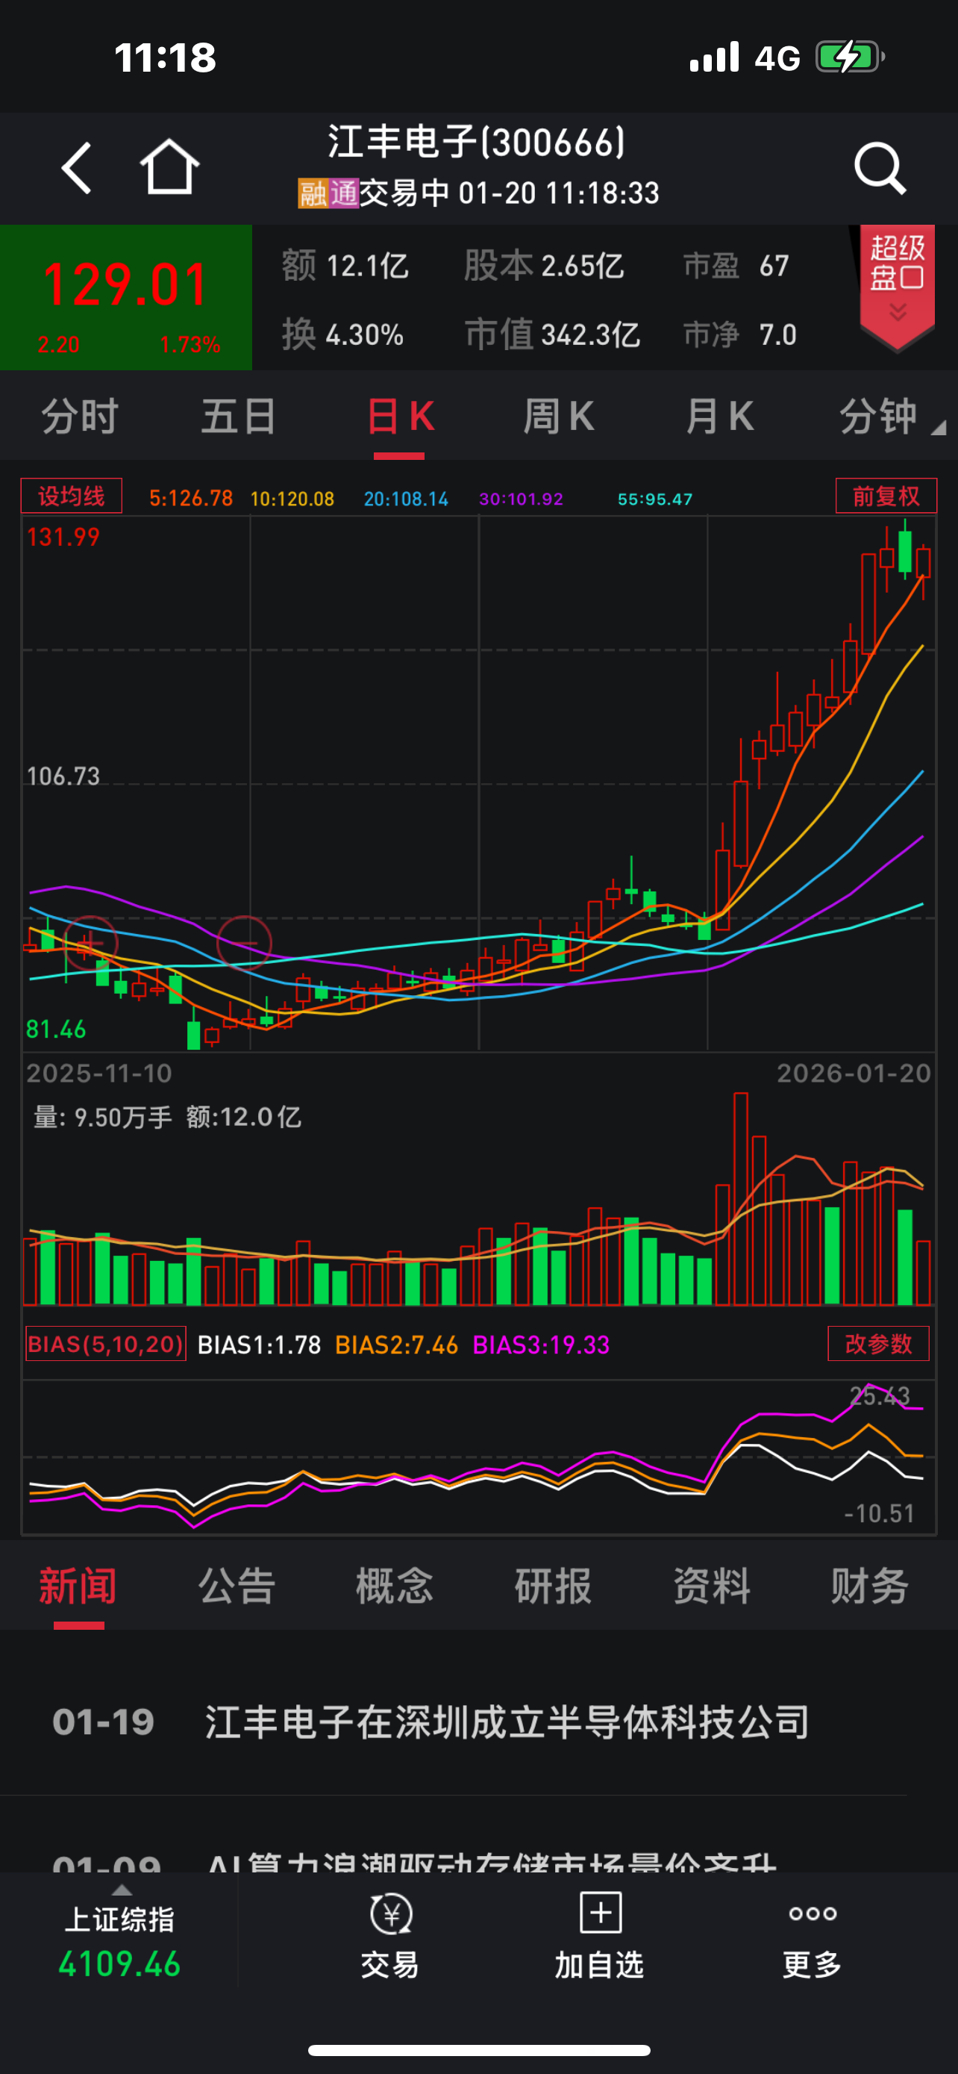Select the 日K tab

point(400,417)
